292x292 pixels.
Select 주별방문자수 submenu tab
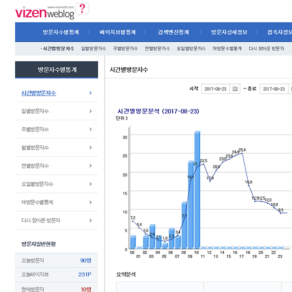click(126, 49)
